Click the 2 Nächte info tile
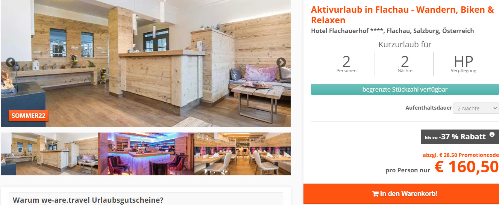The width and height of the screenshot is (499, 205). pyautogui.click(x=405, y=64)
